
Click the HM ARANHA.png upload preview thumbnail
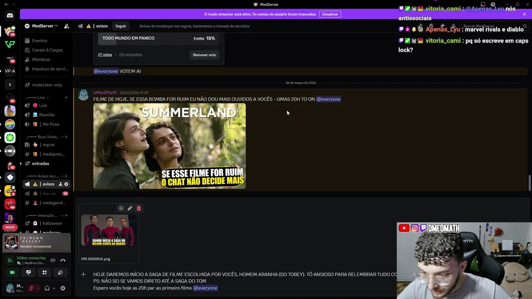(108, 230)
